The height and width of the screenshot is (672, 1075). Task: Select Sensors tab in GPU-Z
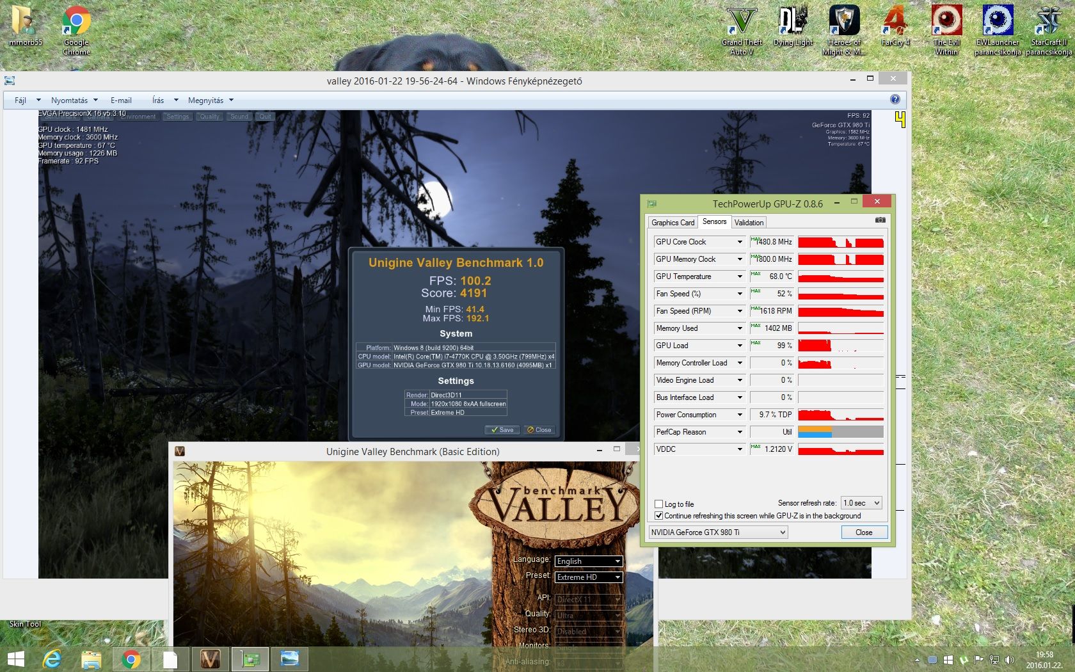point(714,221)
